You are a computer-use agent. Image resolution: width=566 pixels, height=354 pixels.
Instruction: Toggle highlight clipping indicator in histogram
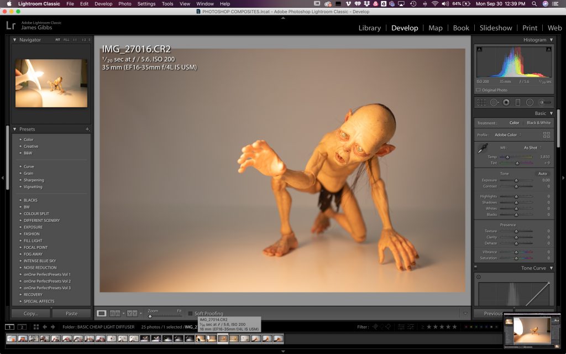549,49
